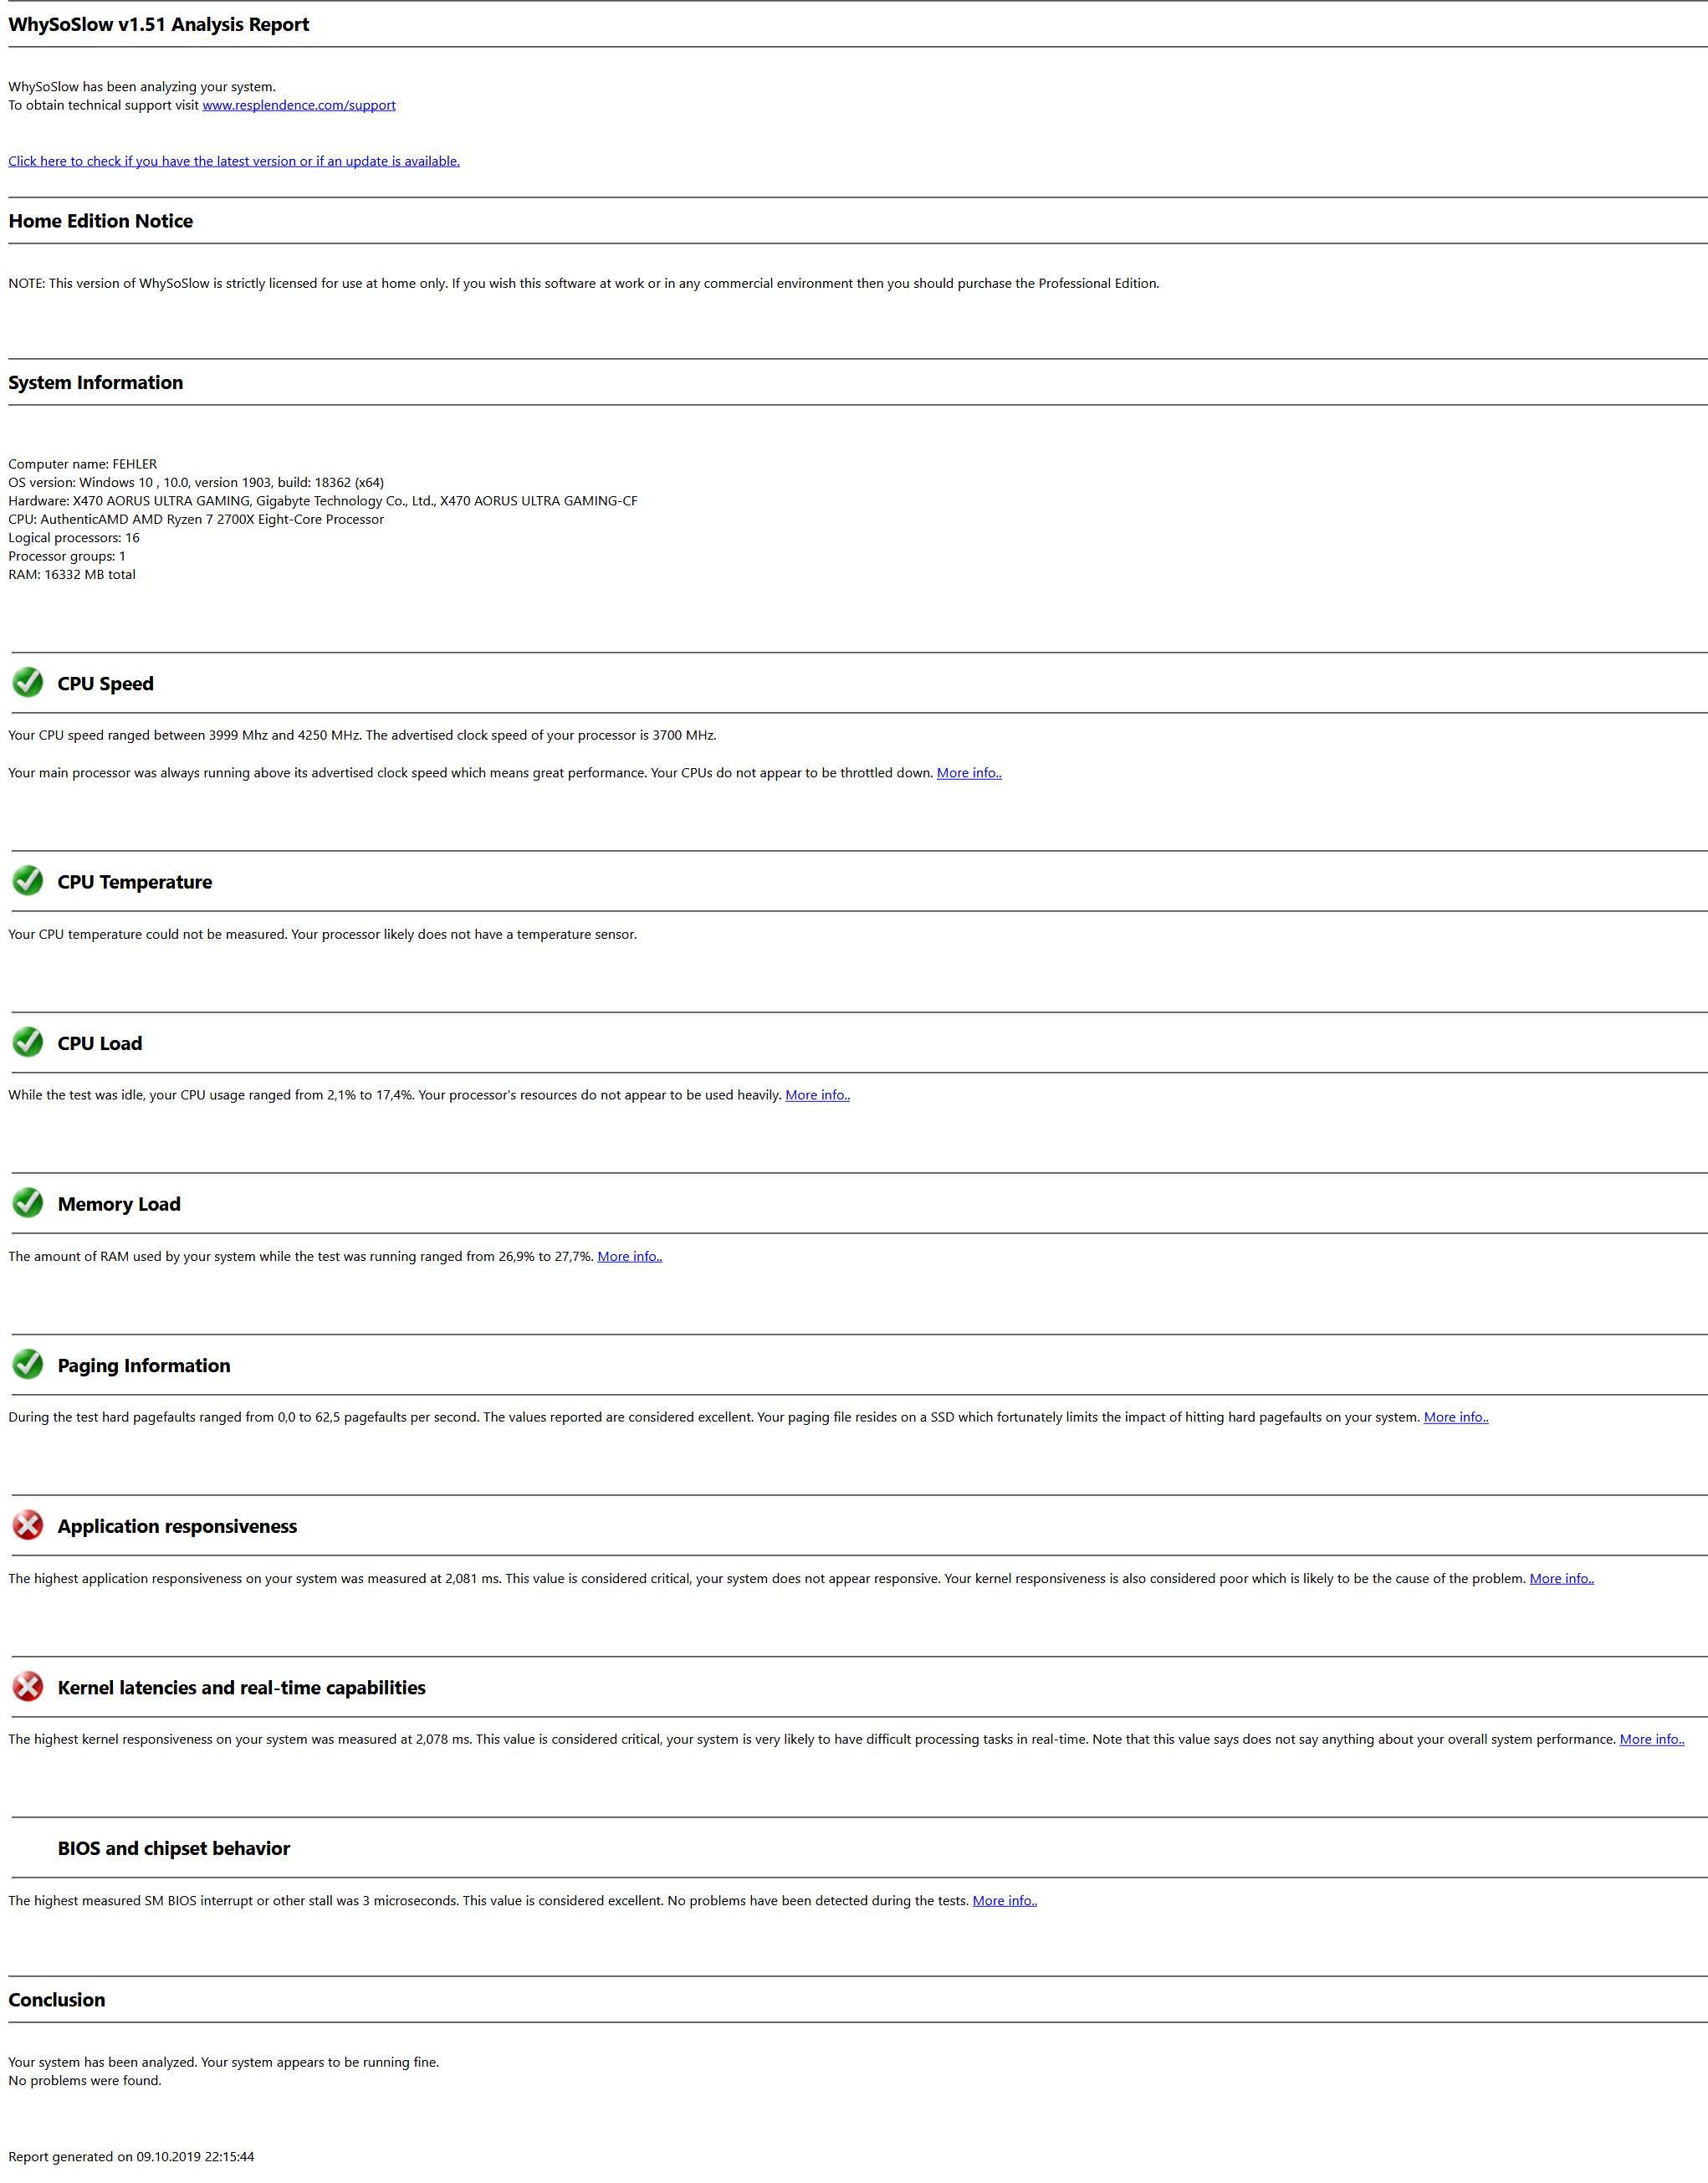Open More info link under Paging Information

click(1455, 1417)
